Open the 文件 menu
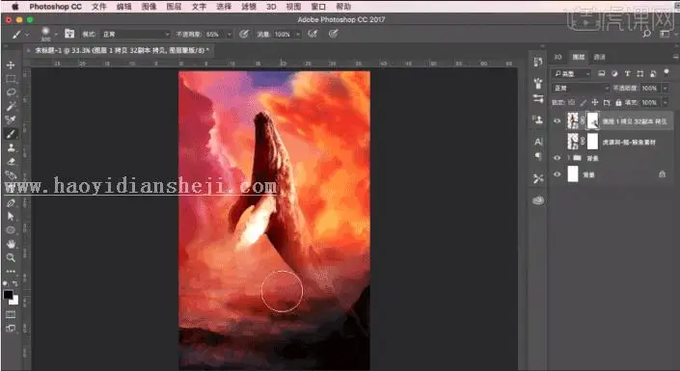The image size is (680, 371). pos(99,7)
